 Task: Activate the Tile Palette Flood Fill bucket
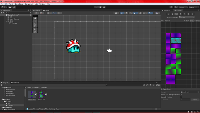click(x=192, y=14)
